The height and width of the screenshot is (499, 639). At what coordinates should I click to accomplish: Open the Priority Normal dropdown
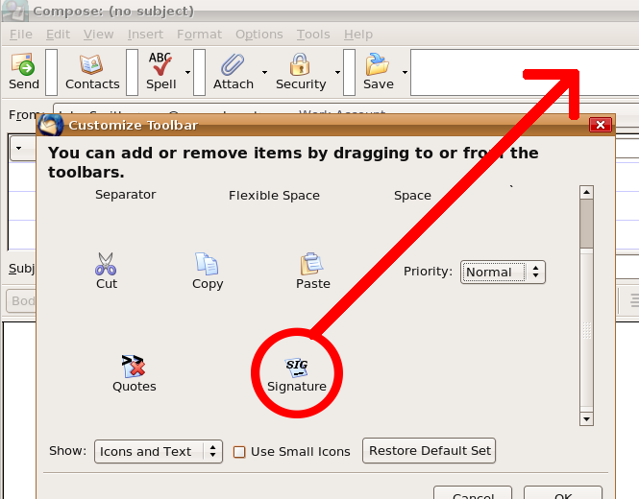pyautogui.click(x=503, y=272)
